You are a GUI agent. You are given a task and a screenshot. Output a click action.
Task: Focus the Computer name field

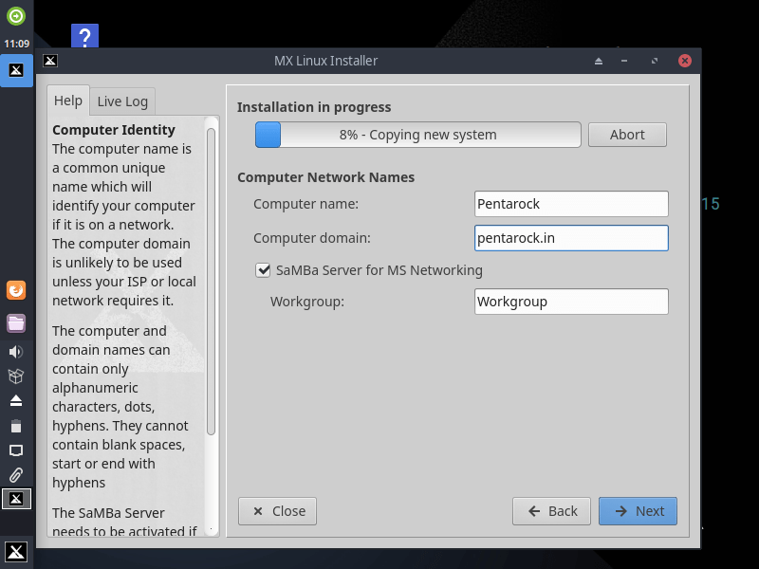(571, 204)
